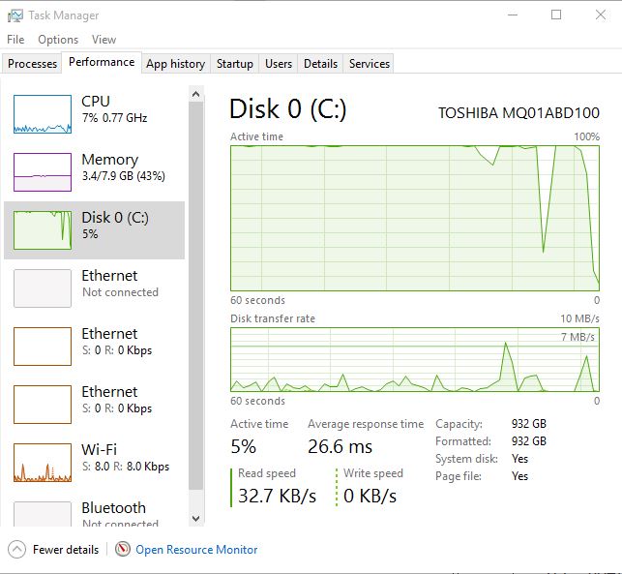The image size is (622, 574).
Task: Select the CPU usage mini graph
Action: click(43, 114)
